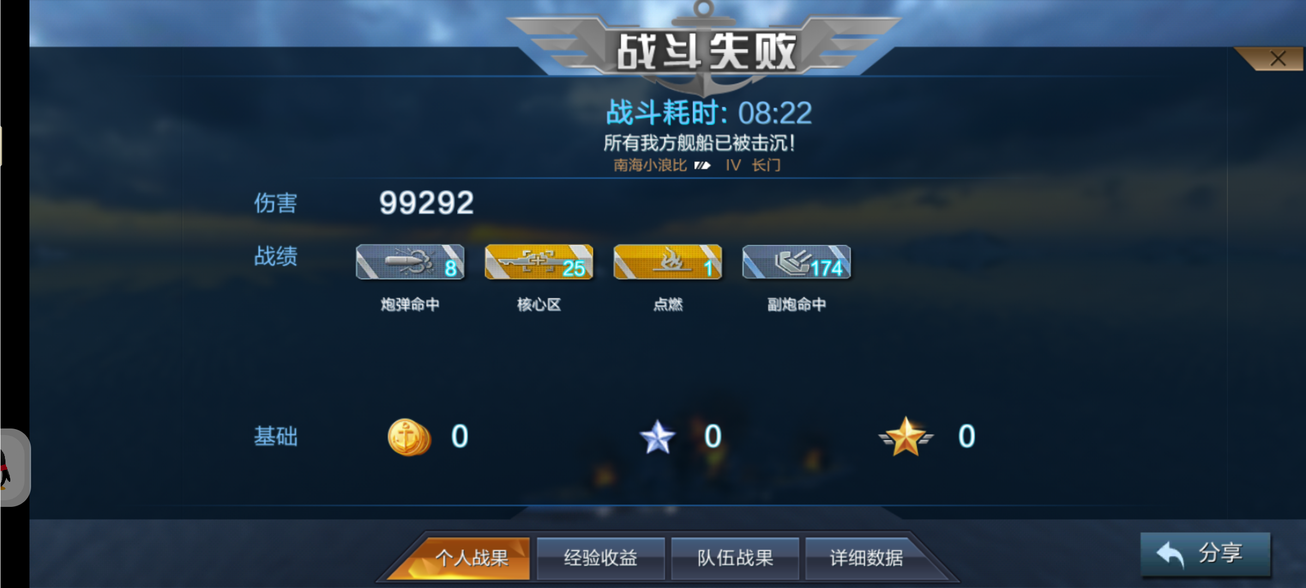This screenshot has height=588, width=1306.
Task: Click the share arrow icon
Action: (1170, 555)
